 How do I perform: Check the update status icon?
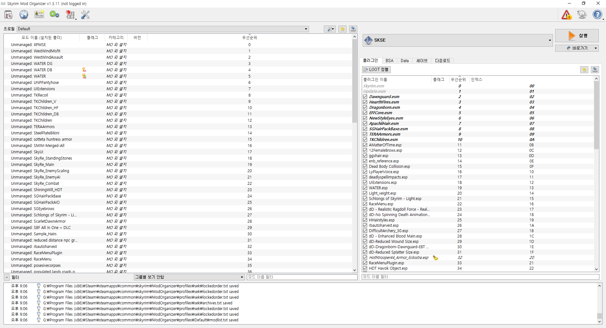coord(582,15)
